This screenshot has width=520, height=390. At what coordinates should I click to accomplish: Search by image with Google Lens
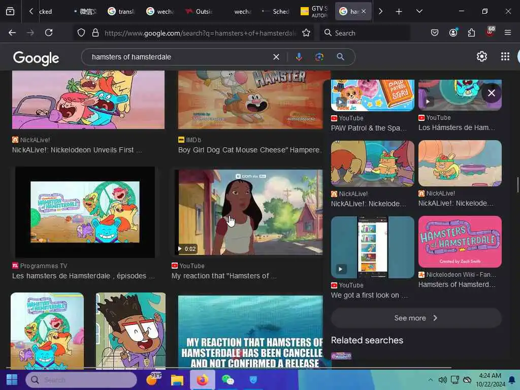(319, 57)
